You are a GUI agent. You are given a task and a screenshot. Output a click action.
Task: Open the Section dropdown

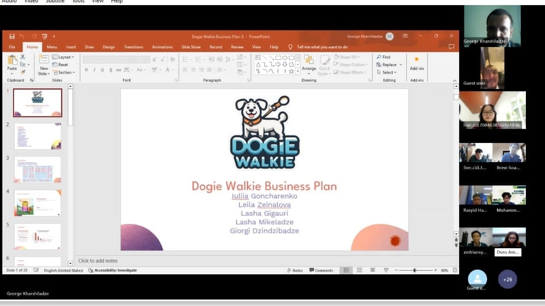[64, 73]
